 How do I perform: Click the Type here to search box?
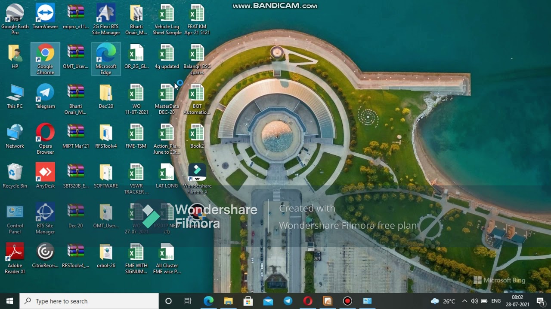[89, 301]
